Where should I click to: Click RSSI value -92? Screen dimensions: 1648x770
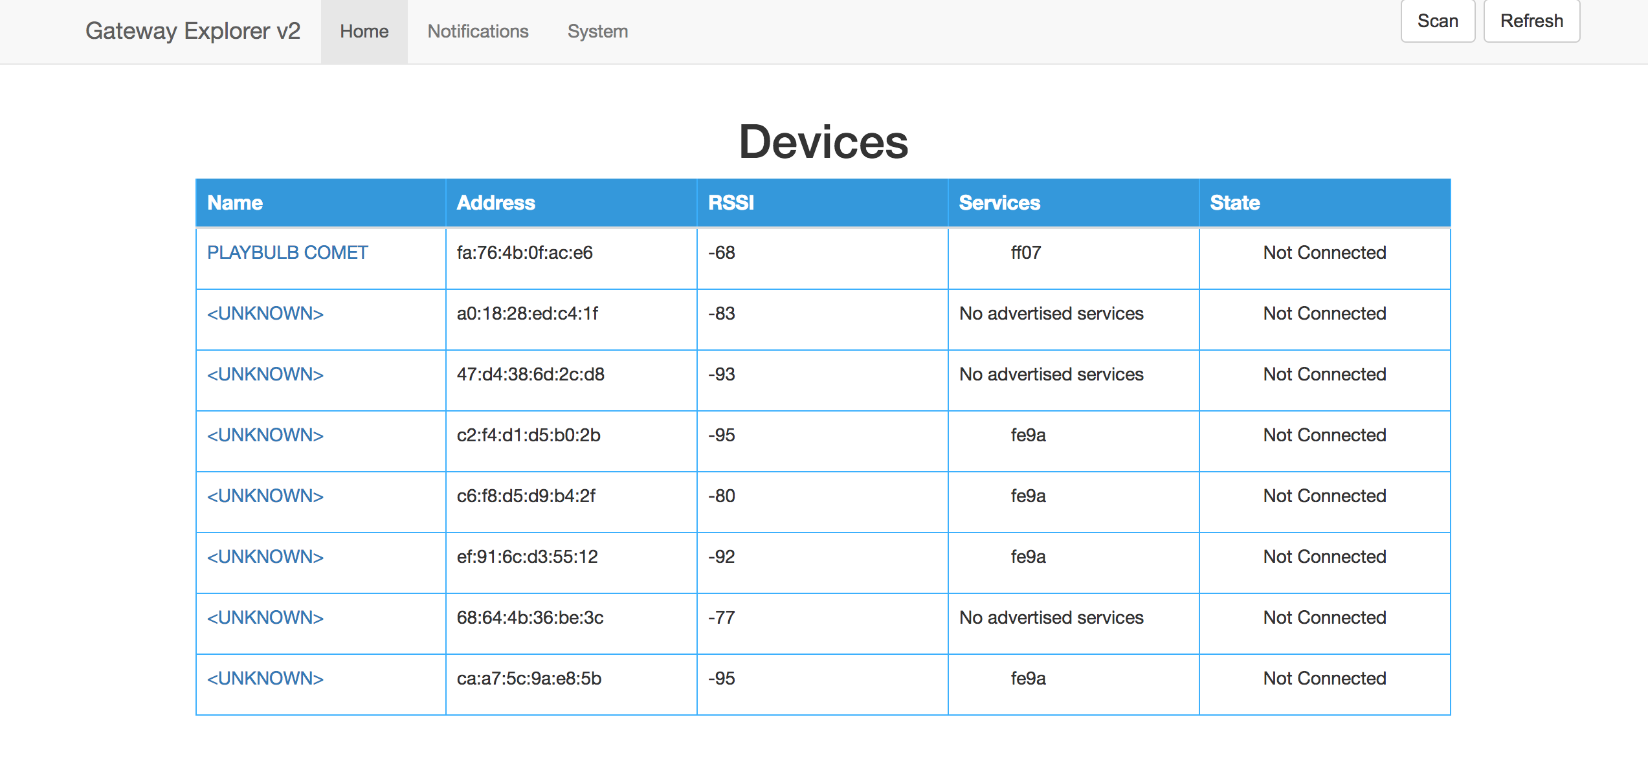[722, 556]
